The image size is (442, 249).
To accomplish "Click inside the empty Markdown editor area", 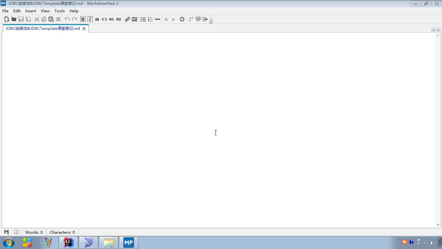I will (x=219, y=130).
